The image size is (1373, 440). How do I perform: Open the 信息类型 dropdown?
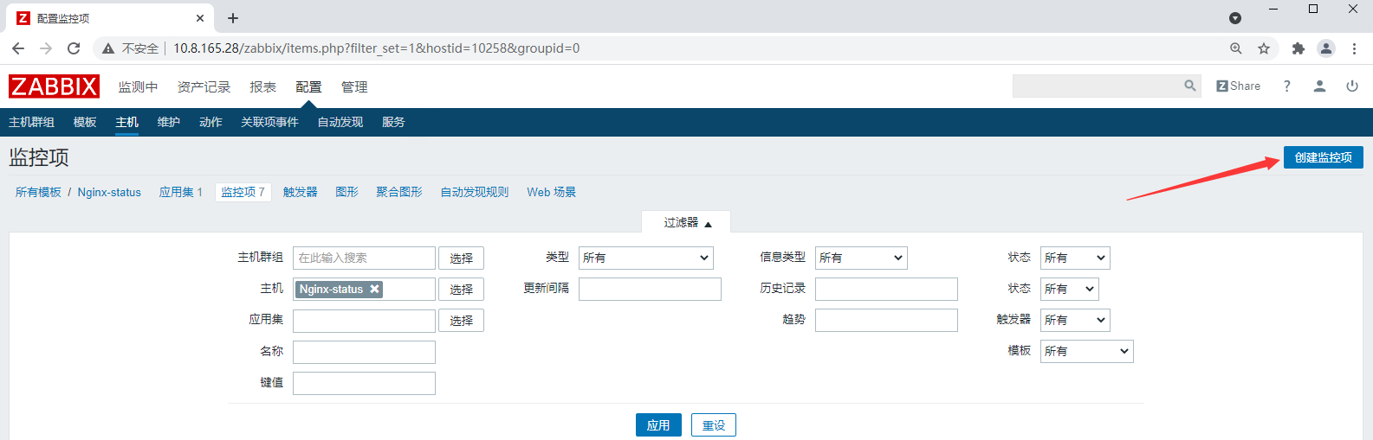click(x=861, y=258)
